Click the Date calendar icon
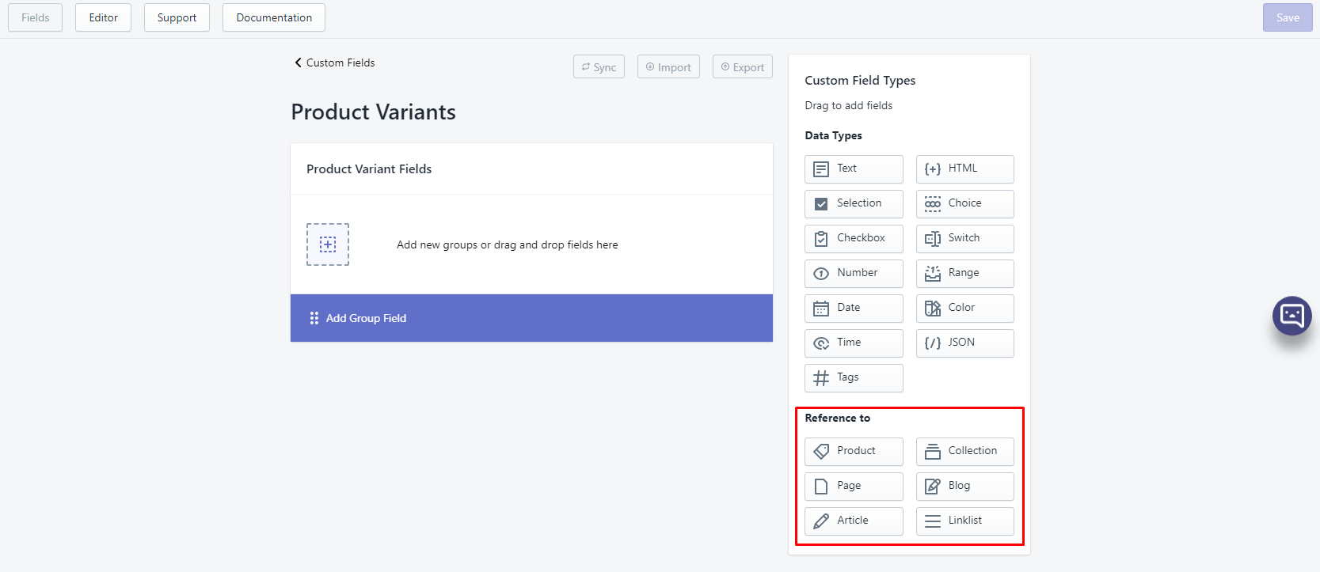The height and width of the screenshot is (572, 1320). coord(821,309)
